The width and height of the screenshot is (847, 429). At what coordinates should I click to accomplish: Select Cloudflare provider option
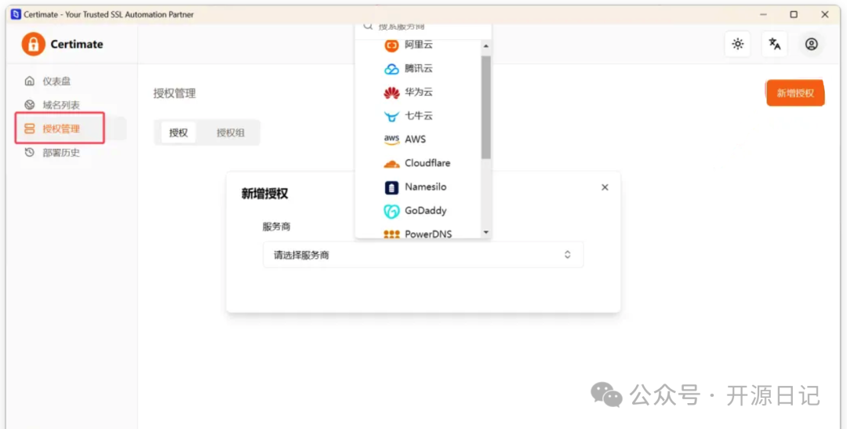coord(417,163)
